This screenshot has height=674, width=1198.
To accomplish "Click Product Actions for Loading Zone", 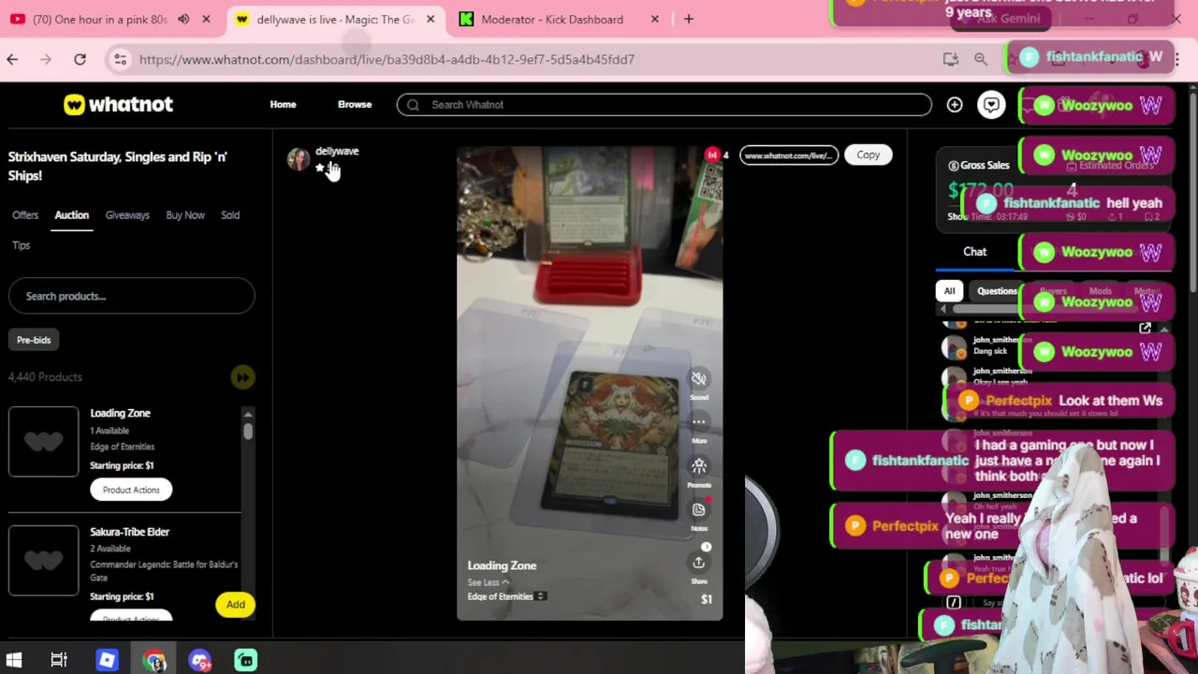I will tap(131, 490).
